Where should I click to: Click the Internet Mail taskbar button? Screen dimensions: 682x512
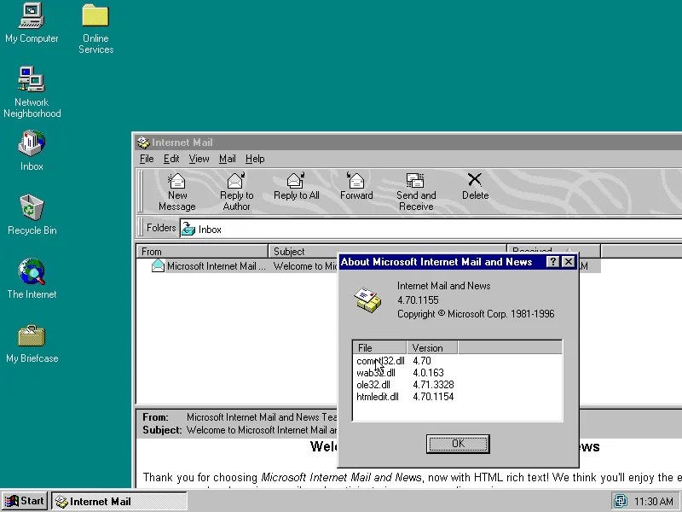click(119, 501)
